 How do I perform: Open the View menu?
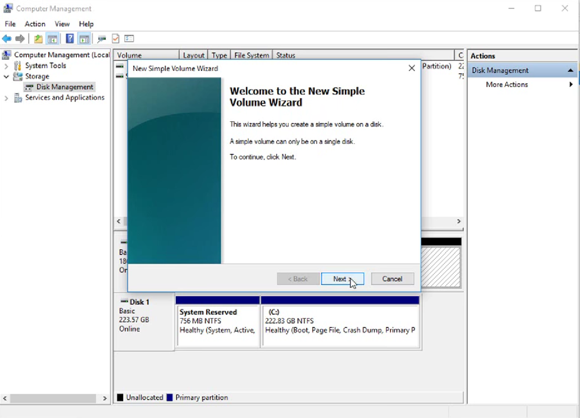coord(62,24)
